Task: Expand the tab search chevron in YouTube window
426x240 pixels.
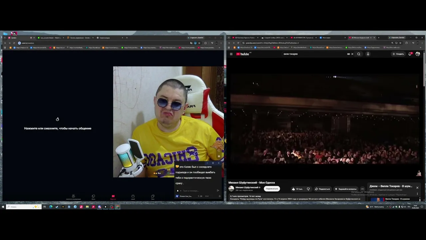Action: [229, 38]
